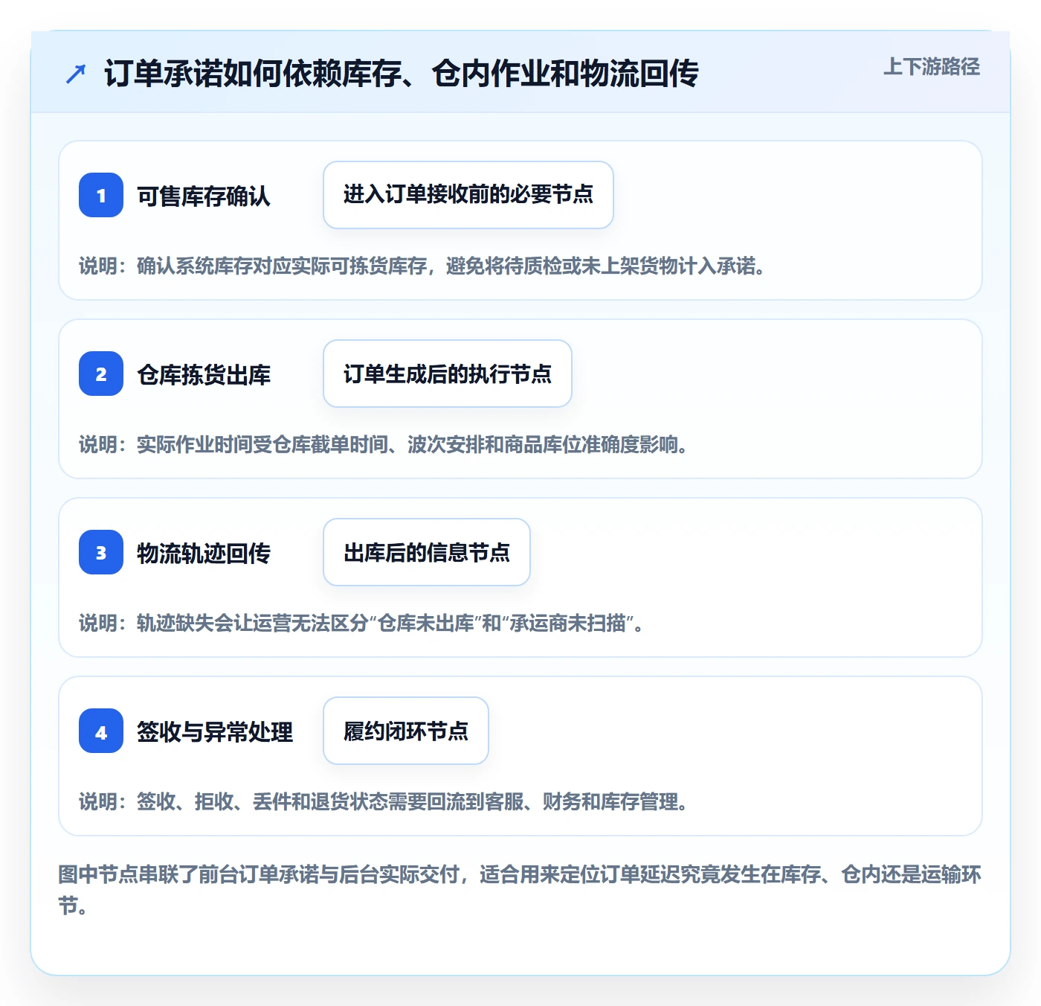Click the 订单生成后的执行节点 tag

(x=448, y=374)
